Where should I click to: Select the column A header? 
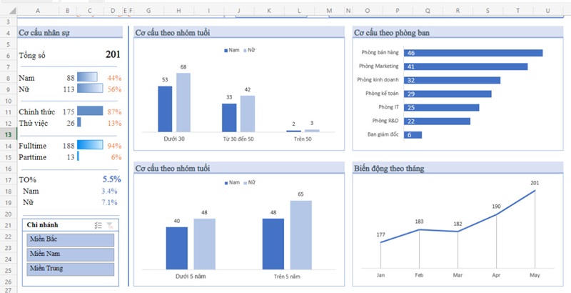click(x=37, y=11)
